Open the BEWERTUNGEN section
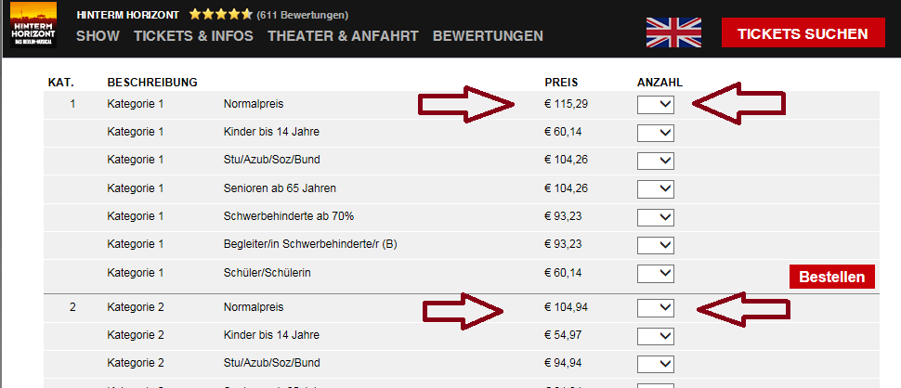This screenshot has width=901, height=388. click(x=488, y=36)
